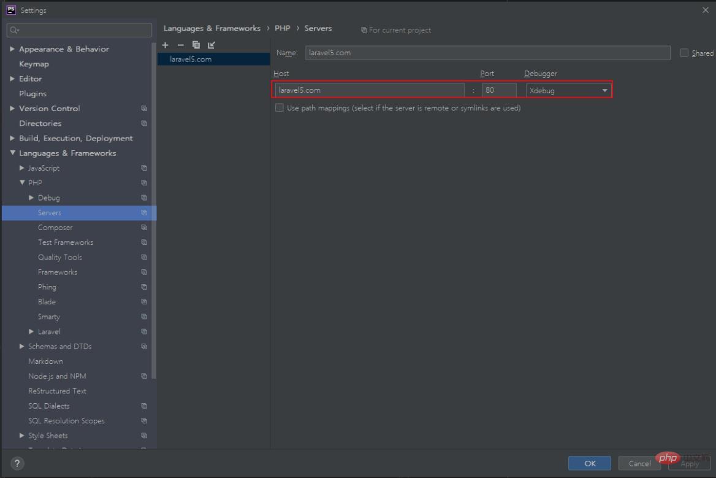Click project-level icon beside Version Control
Screen dimensions: 716x478
coord(144,109)
